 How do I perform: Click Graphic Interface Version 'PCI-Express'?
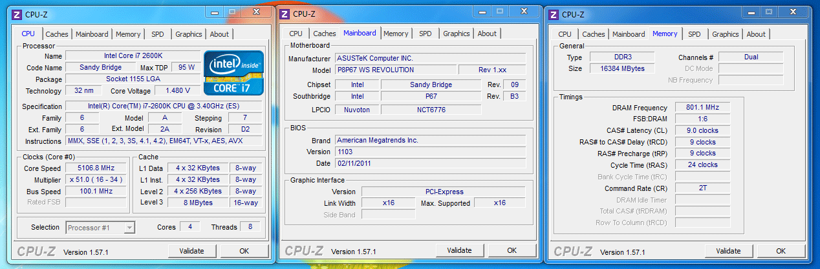tap(444, 191)
